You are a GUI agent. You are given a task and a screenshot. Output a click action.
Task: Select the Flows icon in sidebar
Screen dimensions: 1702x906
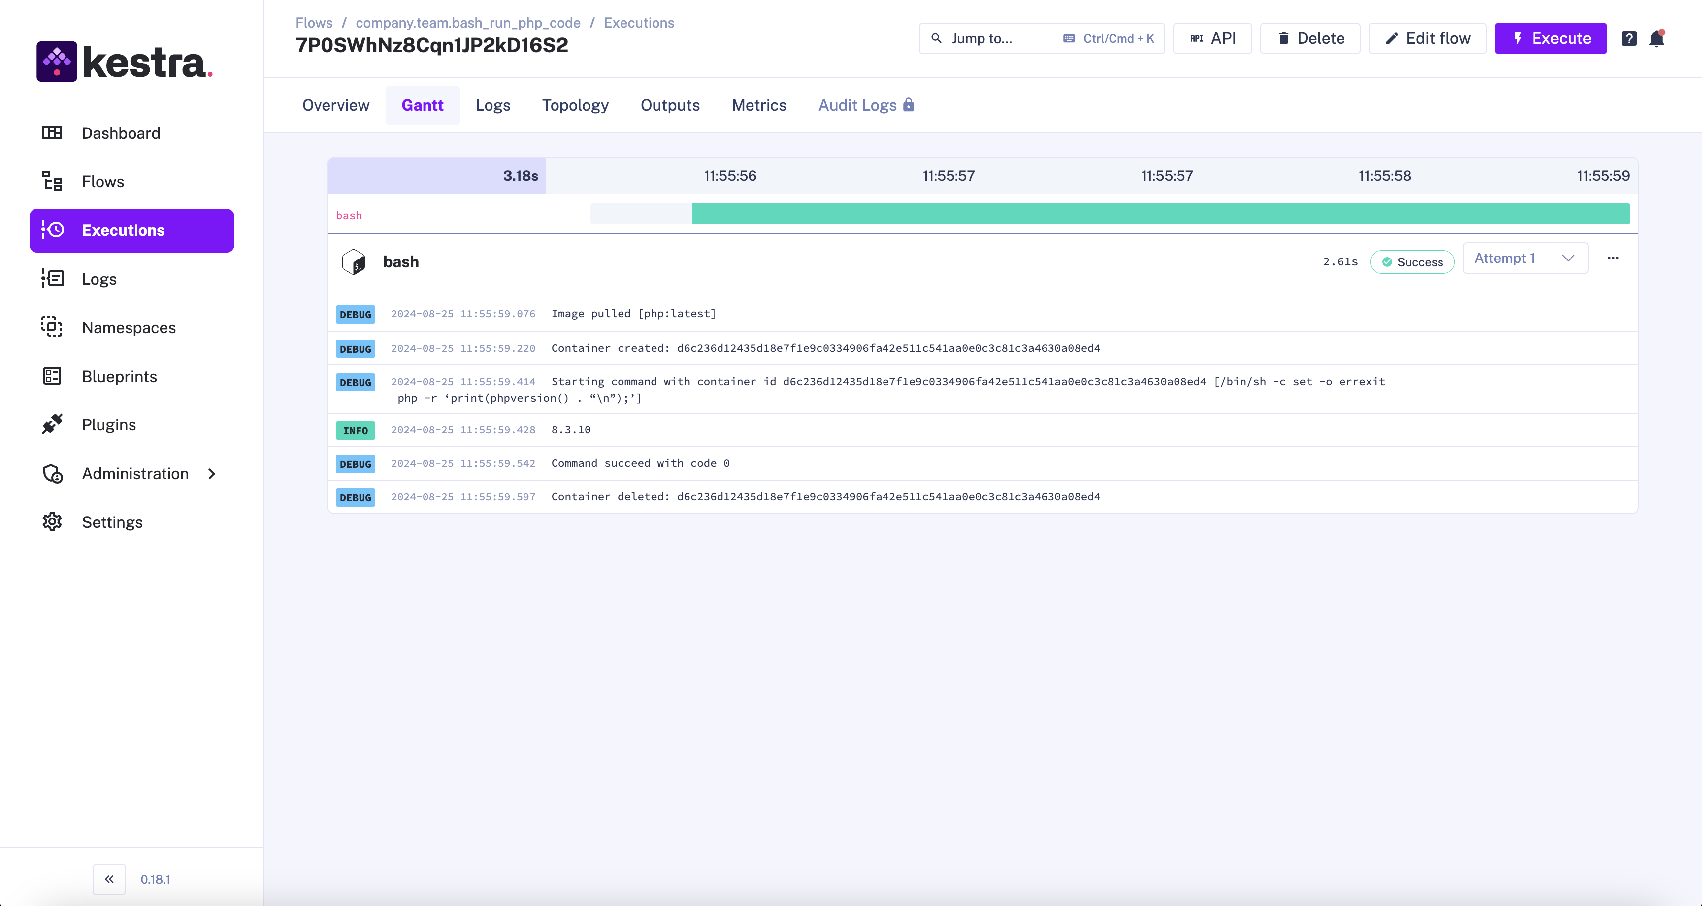(x=53, y=181)
